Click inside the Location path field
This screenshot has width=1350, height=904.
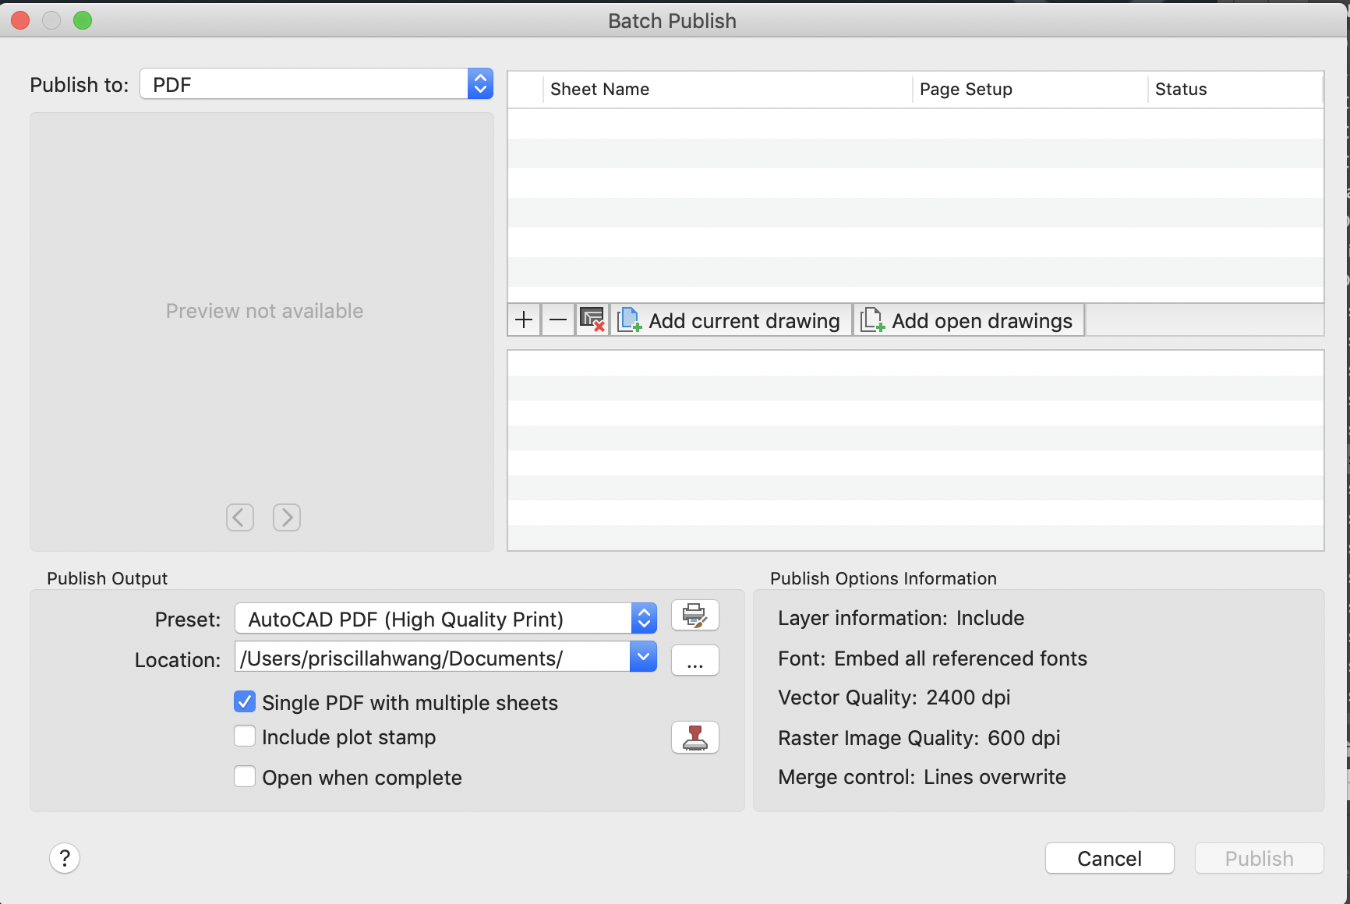point(429,657)
